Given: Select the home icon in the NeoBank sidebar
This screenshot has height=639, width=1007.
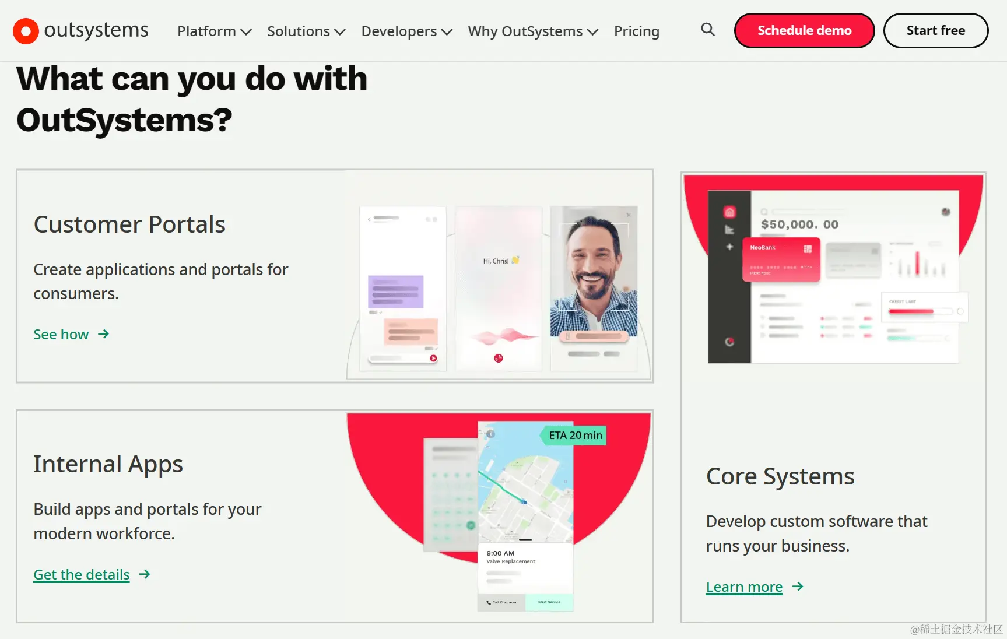Looking at the screenshot, I should [x=729, y=212].
